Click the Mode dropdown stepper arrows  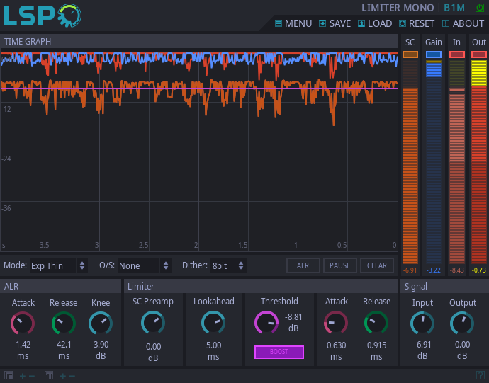pyautogui.click(x=82, y=265)
